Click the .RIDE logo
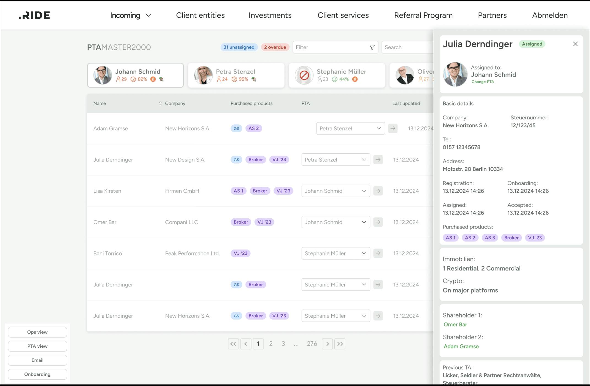The height and width of the screenshot is (386, 590). tap(34, 15)
